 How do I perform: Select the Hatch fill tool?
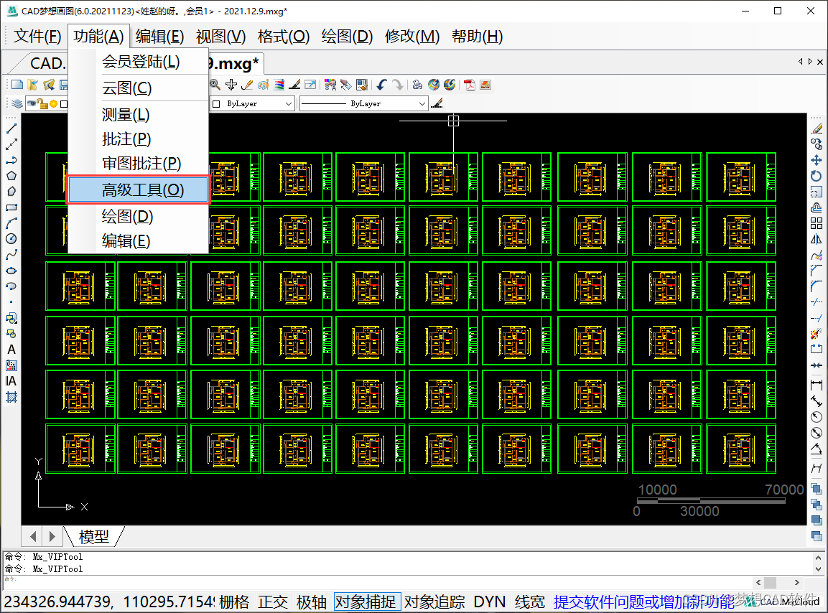click(x=11, y=397)
